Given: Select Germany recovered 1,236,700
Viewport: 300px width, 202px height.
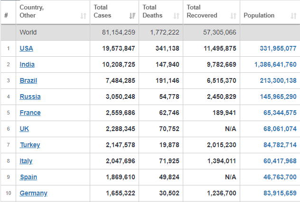Looking at the screenshot, I should click(x=222, y=193).
